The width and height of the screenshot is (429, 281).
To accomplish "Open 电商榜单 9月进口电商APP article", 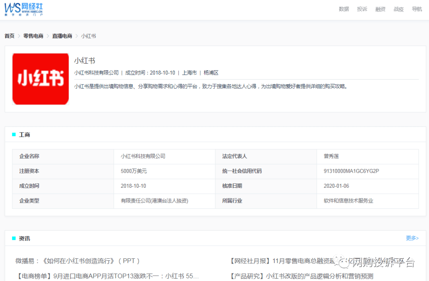I will click(107, 276).
